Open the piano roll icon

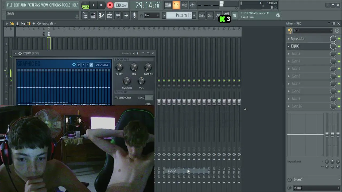pos(101,15)
